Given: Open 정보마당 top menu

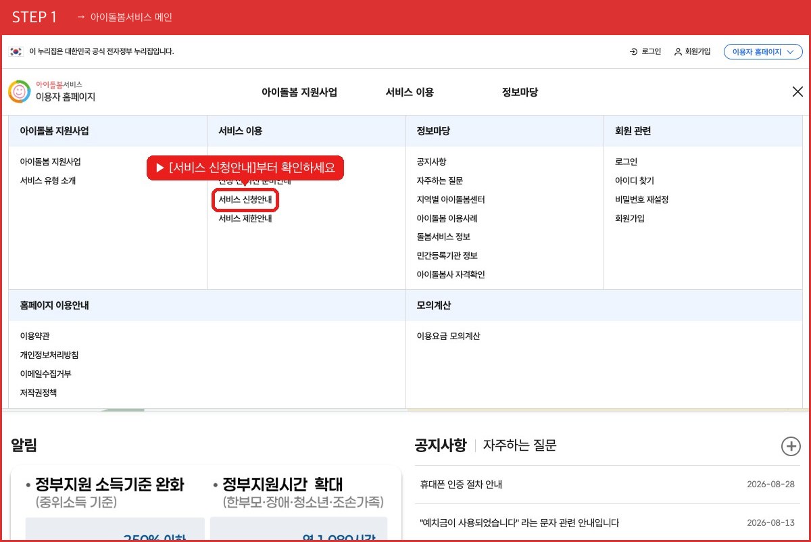Looking at the screenshot, I should tap(520, 93).
